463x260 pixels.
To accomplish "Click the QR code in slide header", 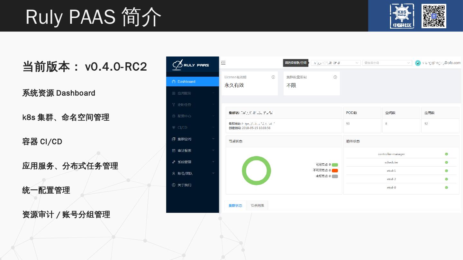I will coord(434,16).
